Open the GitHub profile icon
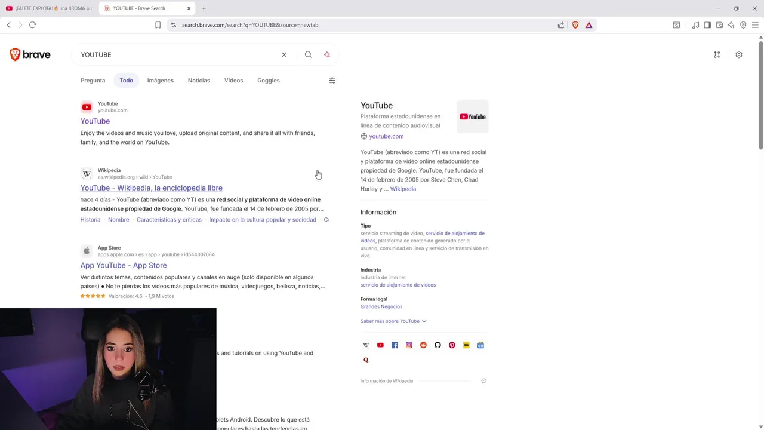This screenshot has height=430, width=764. tap(438, 345)
